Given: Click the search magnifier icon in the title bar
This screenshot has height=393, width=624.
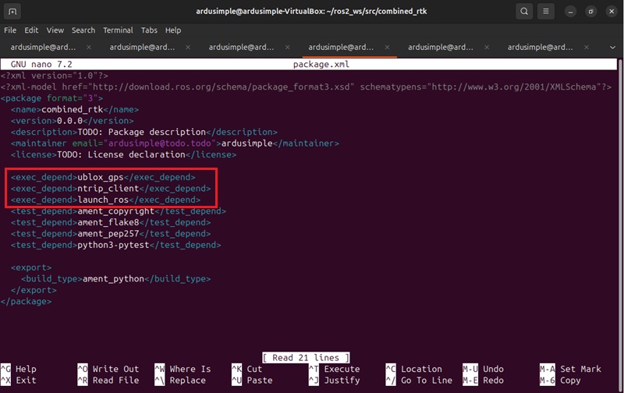Looking at the screenshot, I should [x=526, y=12].
